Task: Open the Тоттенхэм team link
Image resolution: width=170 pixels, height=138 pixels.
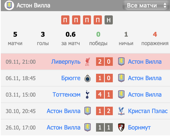Action: click(67, 95)
